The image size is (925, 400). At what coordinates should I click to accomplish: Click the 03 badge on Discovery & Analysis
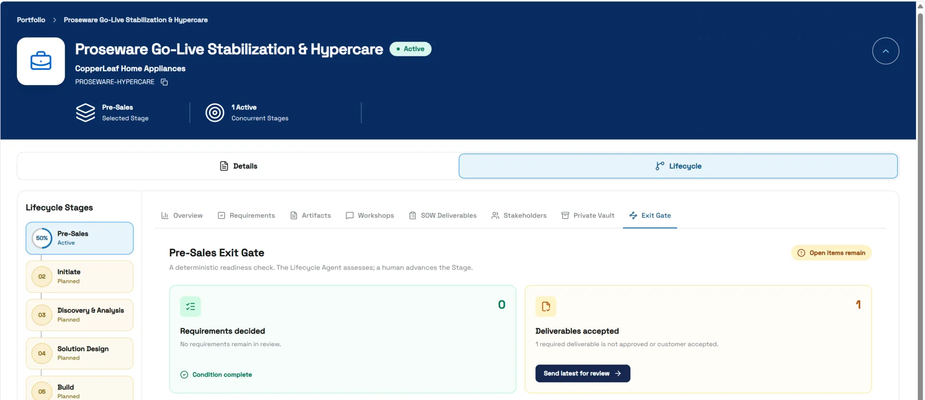42,315
